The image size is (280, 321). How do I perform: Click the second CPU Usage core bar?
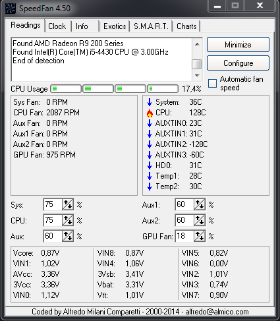pyautogui.click(x=98, y=89)
